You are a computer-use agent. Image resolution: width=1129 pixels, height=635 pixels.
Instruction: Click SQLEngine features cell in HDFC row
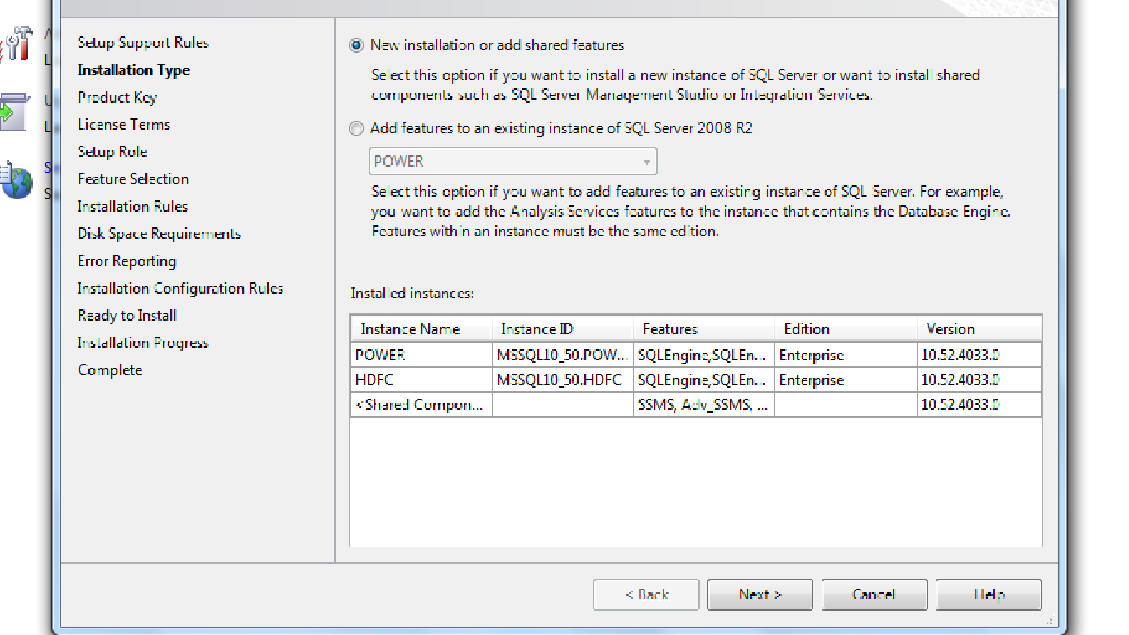[x=704, y=380]
